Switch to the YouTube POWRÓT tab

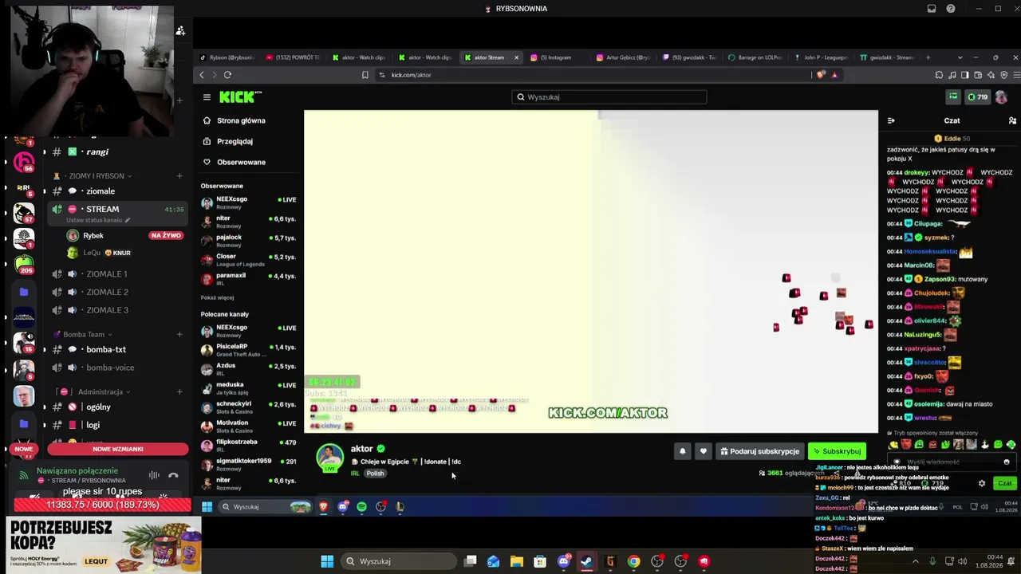(x=293, y=57)
